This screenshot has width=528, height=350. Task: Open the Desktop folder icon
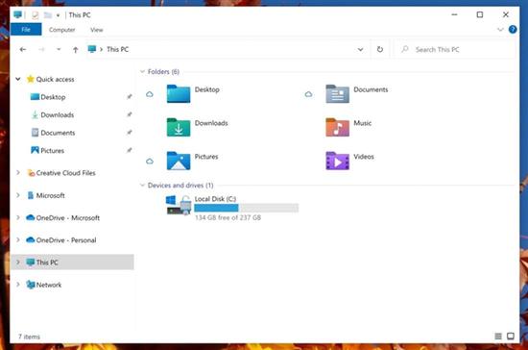(x=179, y=93)
